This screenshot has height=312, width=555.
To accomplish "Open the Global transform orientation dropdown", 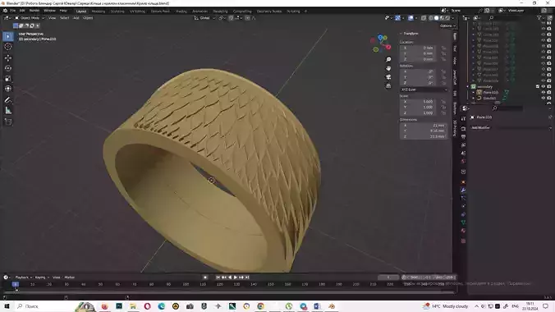I will (x=204, y=18).
